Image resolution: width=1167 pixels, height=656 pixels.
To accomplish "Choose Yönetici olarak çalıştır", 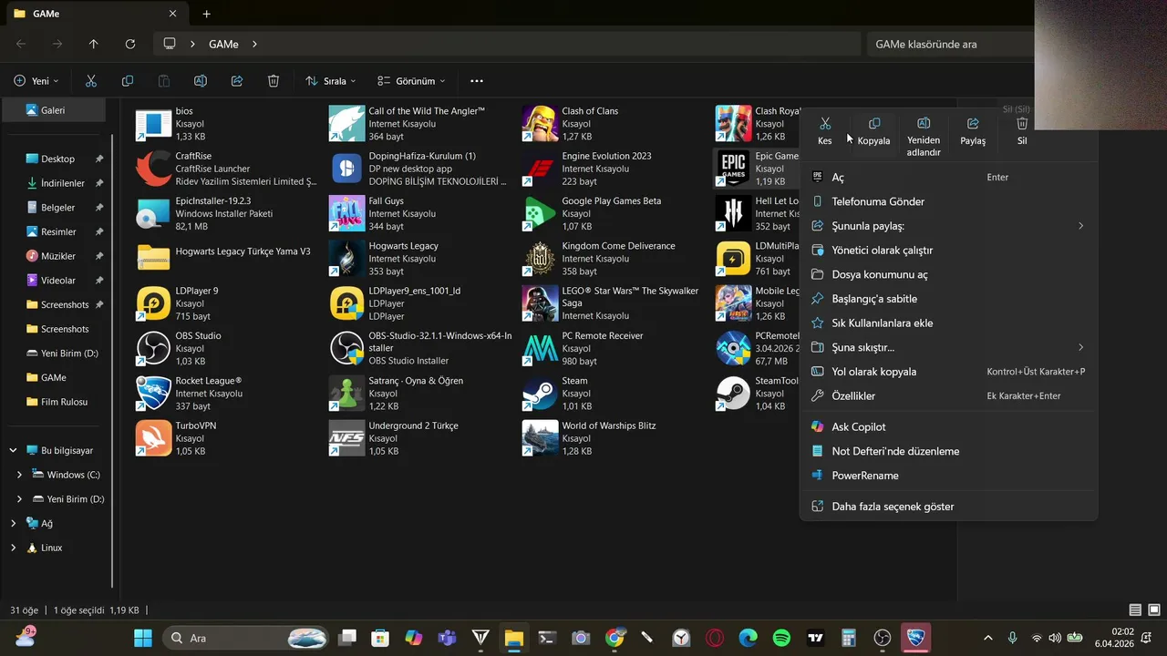I will click(x=948, y=250).
